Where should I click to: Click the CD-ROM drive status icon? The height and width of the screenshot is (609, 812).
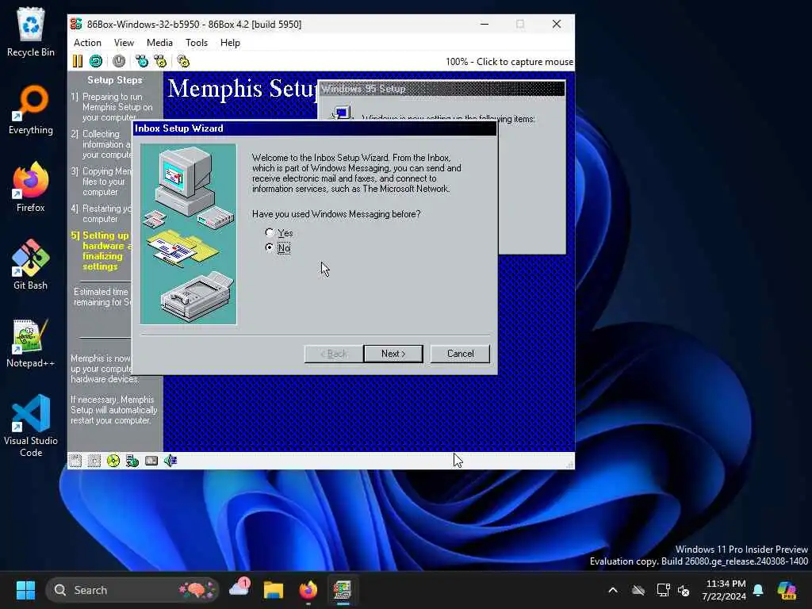click(113, 461)
